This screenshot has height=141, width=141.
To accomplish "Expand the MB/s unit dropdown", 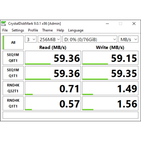I will click(128, 39).
